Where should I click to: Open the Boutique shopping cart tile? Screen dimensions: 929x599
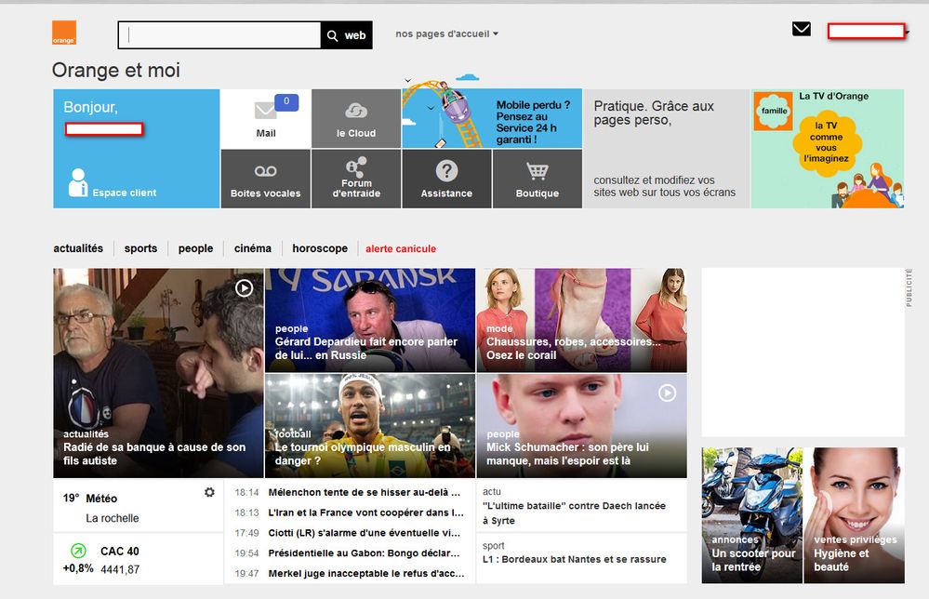pyautogui.click(x=537, y=179)
